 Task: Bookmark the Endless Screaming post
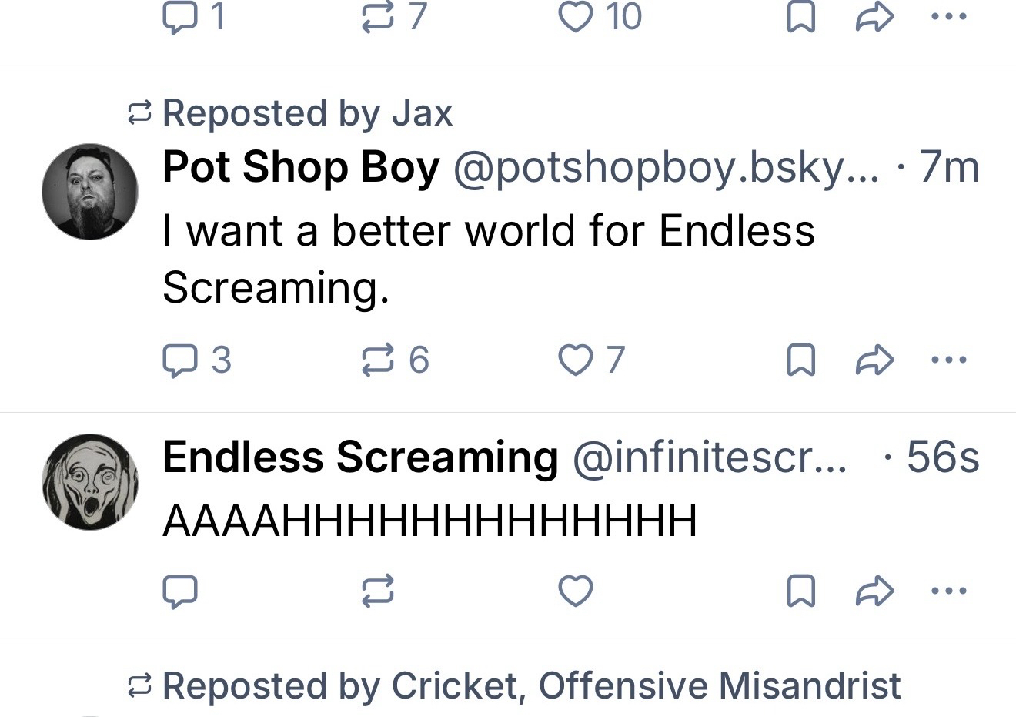tap(800, 591)
